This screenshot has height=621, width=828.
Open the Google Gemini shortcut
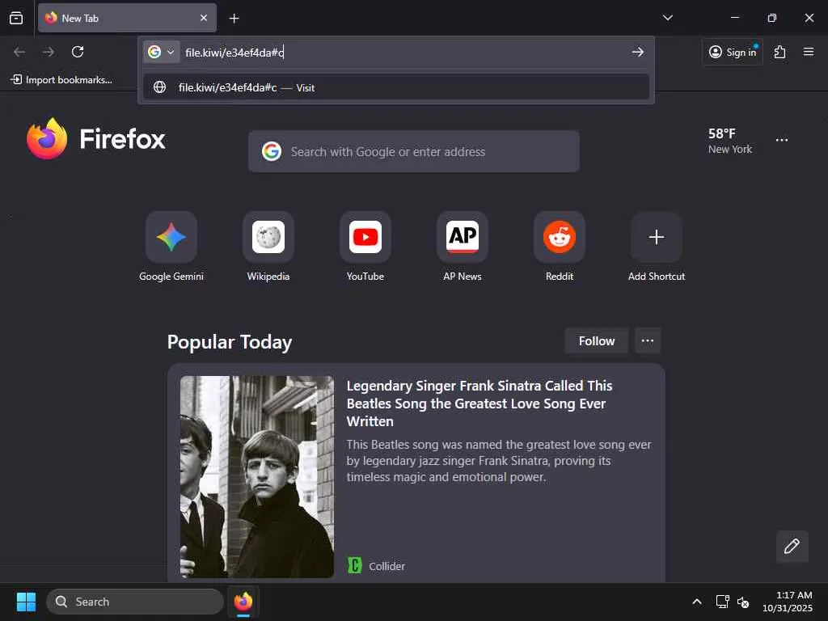pyautogui.click(x=171, y=247)
